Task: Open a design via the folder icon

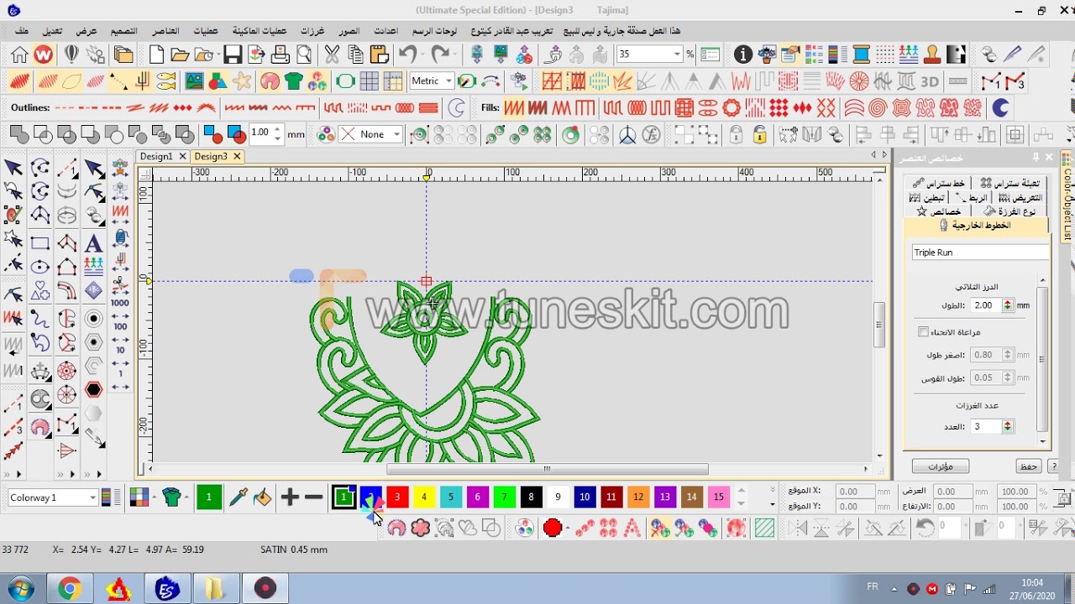Action: pyautogui.click(x=180, y=55)
